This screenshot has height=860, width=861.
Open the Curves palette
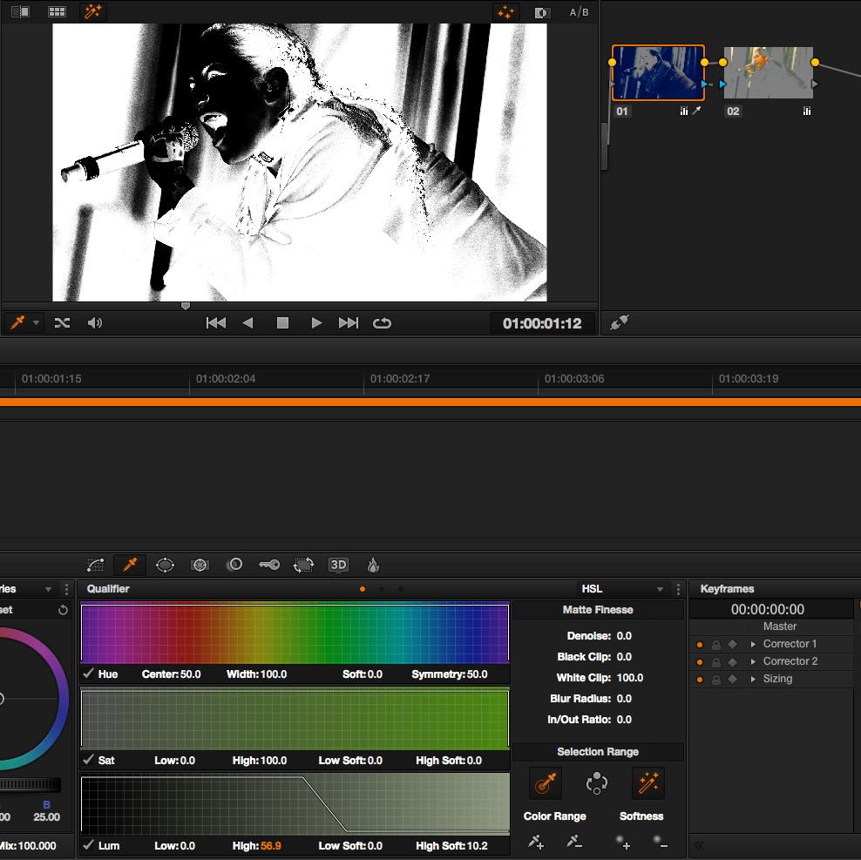tap(95, 565)
